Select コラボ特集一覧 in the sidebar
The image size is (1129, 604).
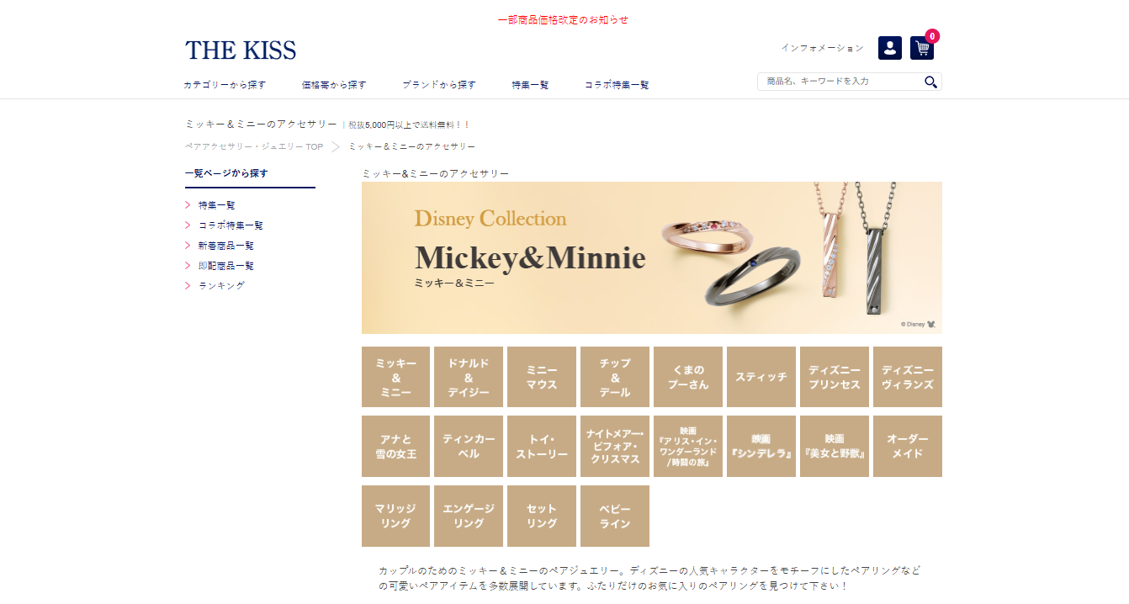point(231,225)
